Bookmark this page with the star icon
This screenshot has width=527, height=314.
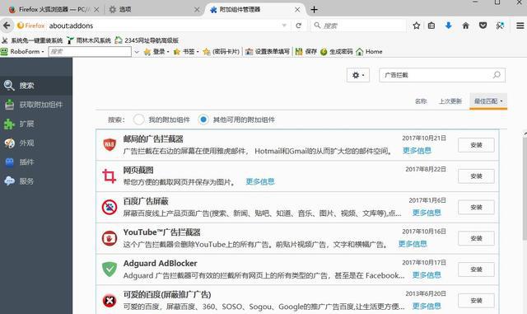417,26
